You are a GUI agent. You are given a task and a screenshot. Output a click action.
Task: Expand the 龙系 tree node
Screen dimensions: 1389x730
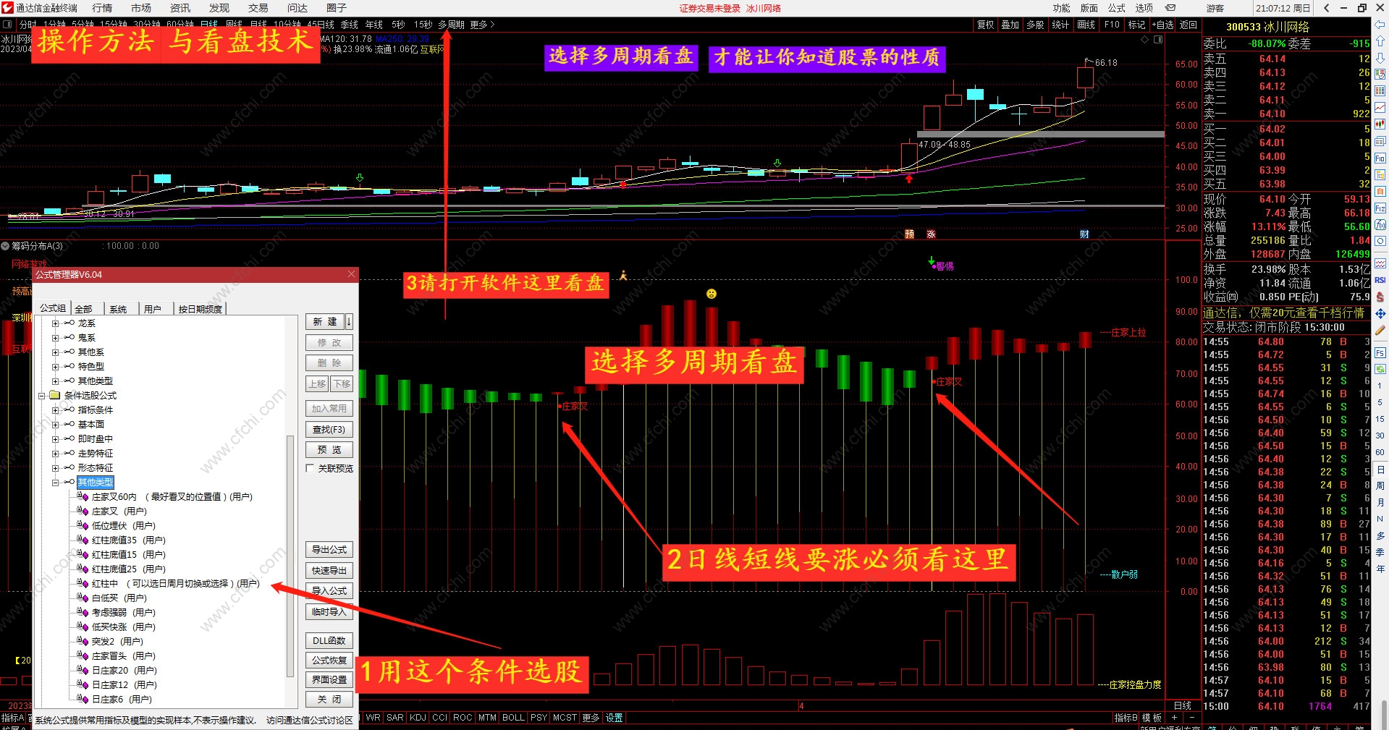(56, 323)
